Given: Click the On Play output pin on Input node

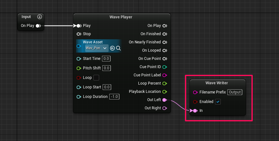Looking at the screenshot, I should (x=38, y=26).
